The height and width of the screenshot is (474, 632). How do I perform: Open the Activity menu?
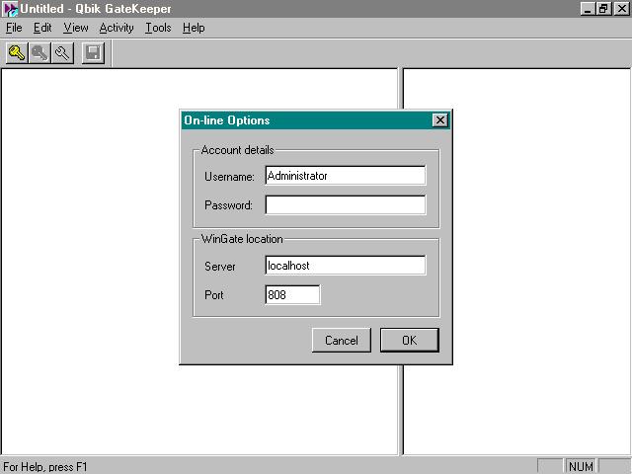click(x=117, y=28)
